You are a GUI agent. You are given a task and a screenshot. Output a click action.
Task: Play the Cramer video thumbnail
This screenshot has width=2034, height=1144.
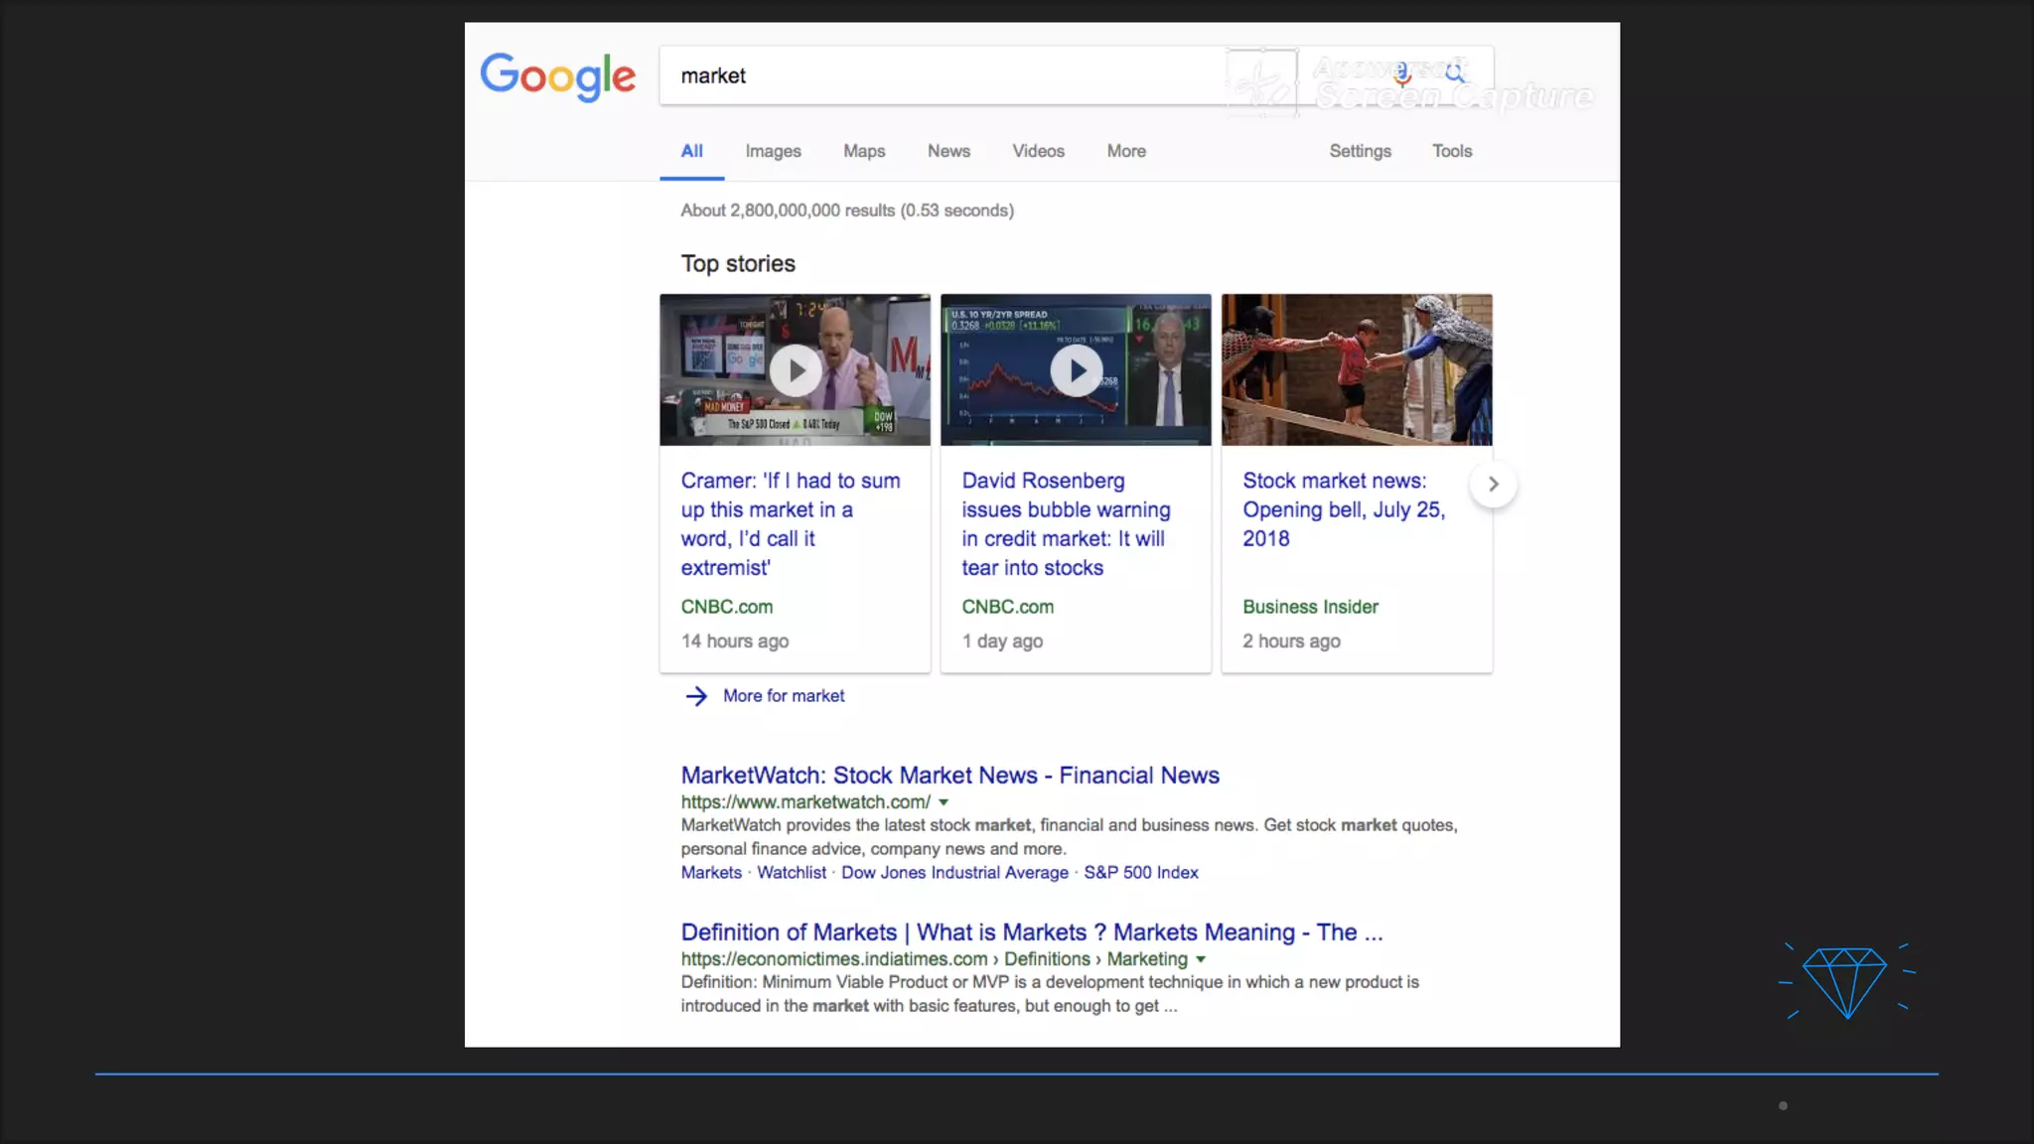pos(796,370)
